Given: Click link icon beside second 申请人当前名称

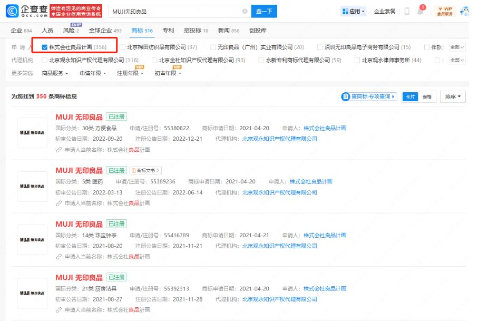Looking at the screenshot, I should tap(58, 203).
